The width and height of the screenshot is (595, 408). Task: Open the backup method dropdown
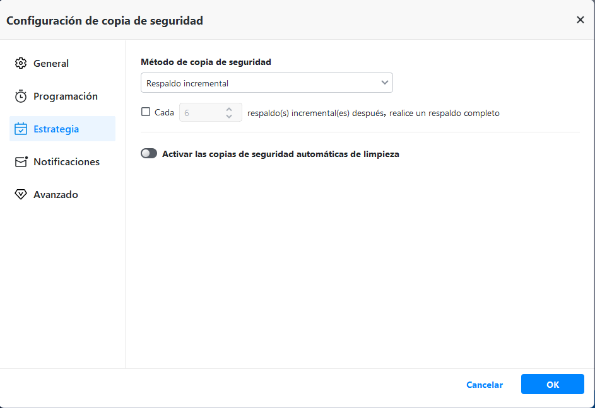[266, 83]
